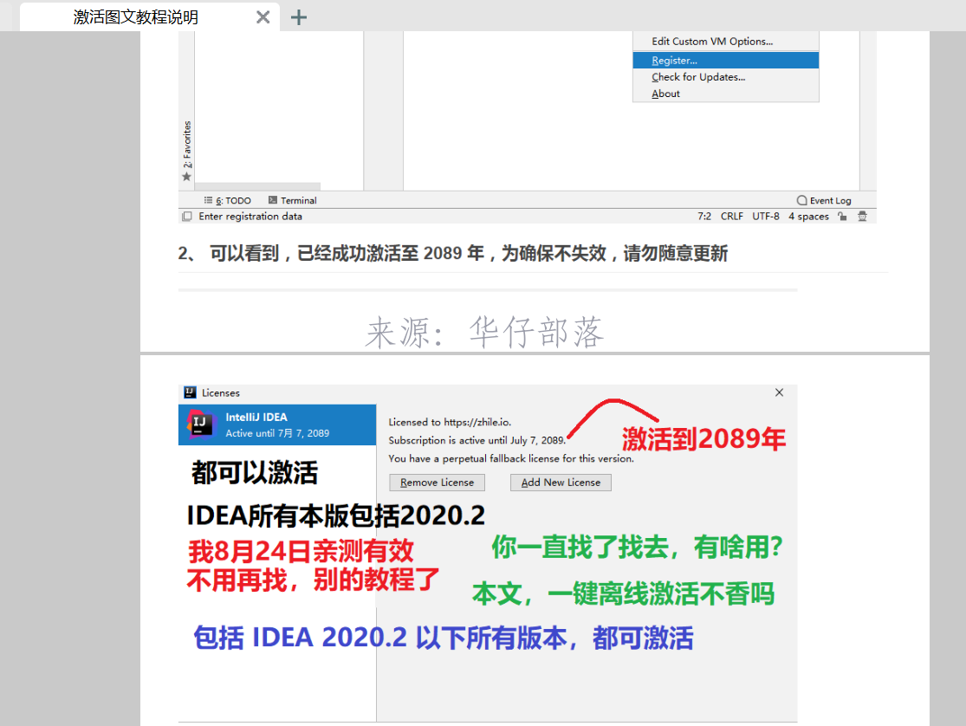Click the inspector hat icon in status bar
966x726 pixels.
click(862, 217)
